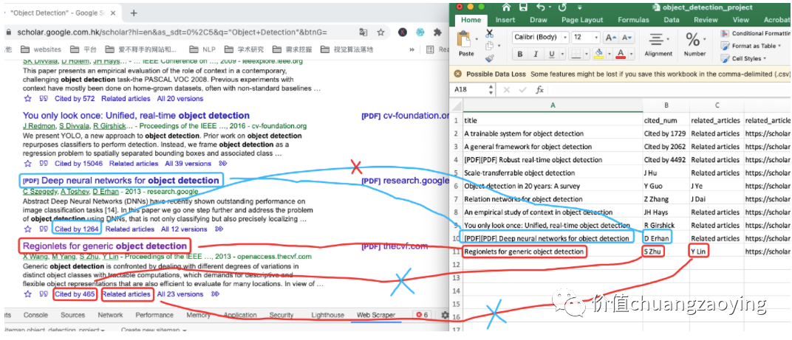Image resolution: width=792 pixels, height=340 pixels.
Task: Open Format as Table menu
Action: tap(752, 46)
